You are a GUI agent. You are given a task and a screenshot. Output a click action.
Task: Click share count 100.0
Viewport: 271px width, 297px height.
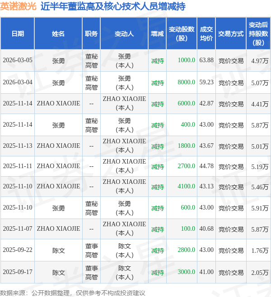pos(188,228)
